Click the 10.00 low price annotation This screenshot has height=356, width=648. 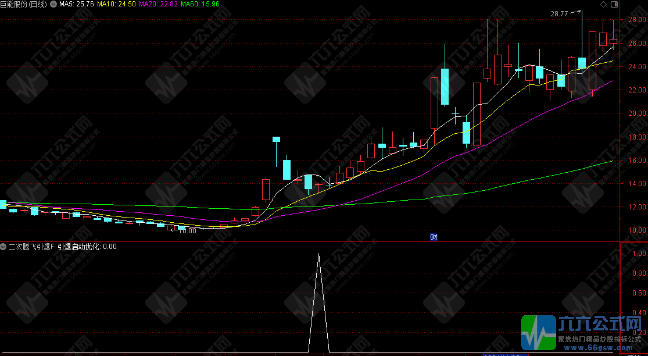click(187, 231)
